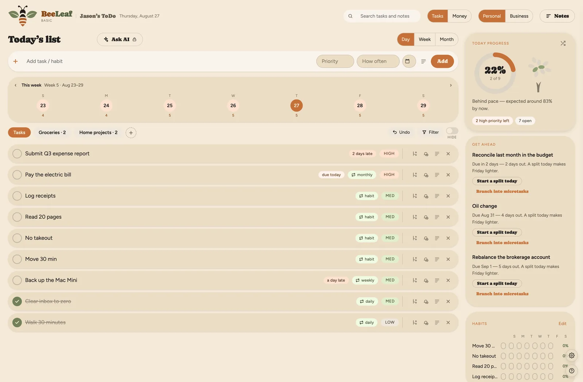The image size is (583, 382).
Task: Open the Notes button
Action: [557, 16]
